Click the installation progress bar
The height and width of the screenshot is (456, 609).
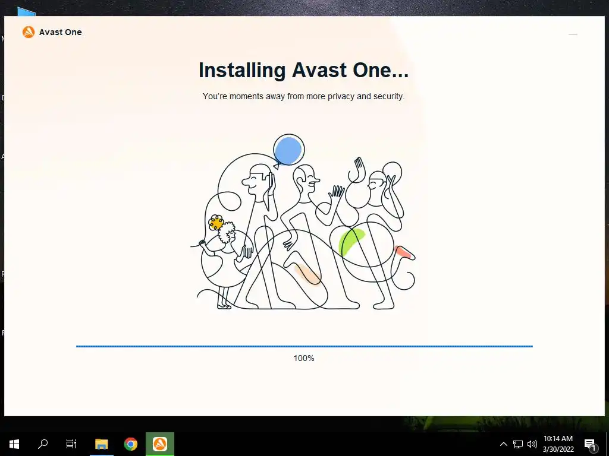coord(304,346)
